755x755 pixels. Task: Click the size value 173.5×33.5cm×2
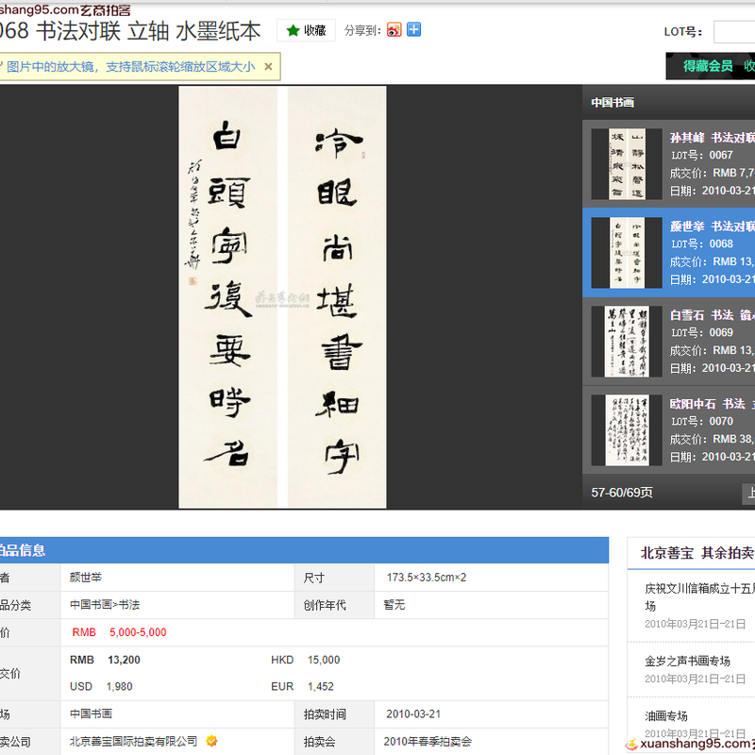pos(427,578)
